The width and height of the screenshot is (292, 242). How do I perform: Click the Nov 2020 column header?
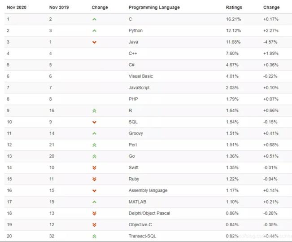point(17,8)
